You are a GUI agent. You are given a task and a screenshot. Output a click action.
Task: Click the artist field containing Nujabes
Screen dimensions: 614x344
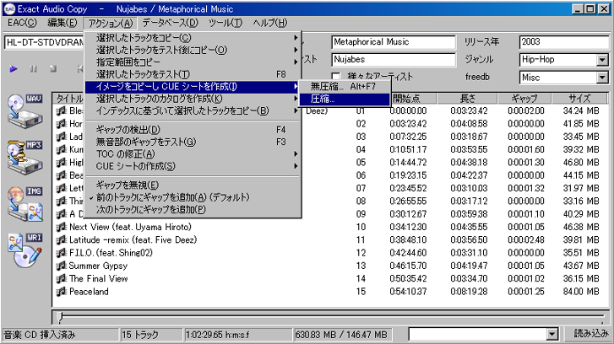pos(394,60)
